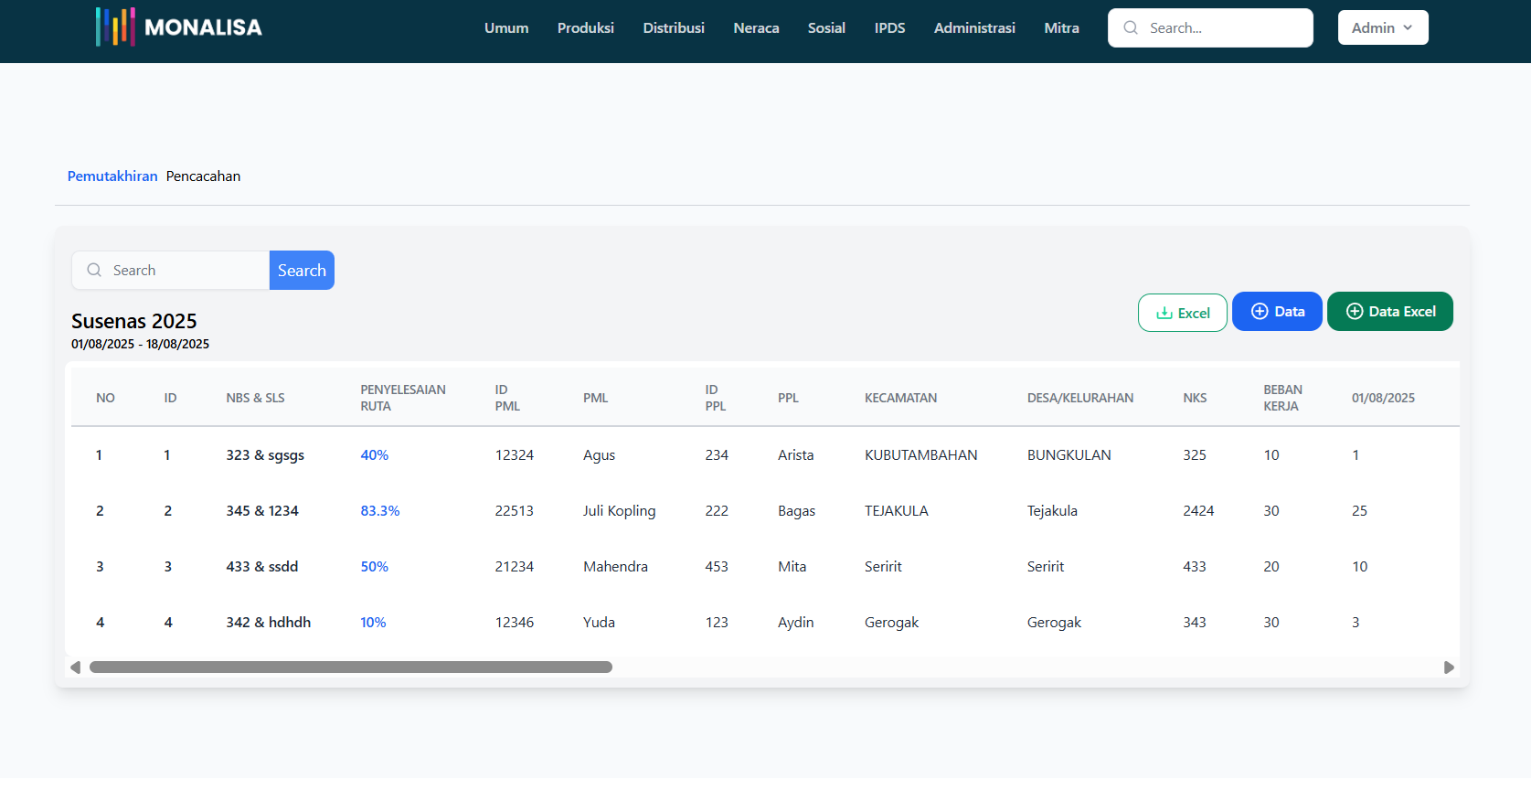Click the left arrow of horizontal scrollbar

(x=76, y=667)
